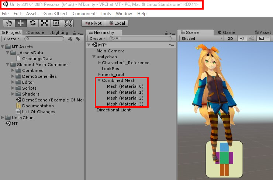
Task: Select MT scene asset in Project
Action: (x=12, y=124)
